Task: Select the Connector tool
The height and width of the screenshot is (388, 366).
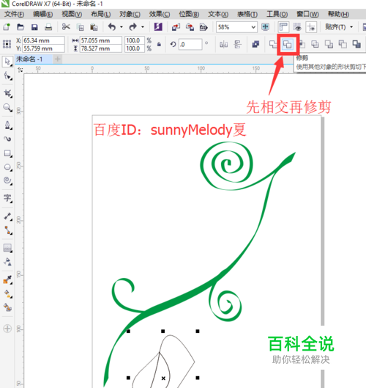Action: click(x=7, y=230)
